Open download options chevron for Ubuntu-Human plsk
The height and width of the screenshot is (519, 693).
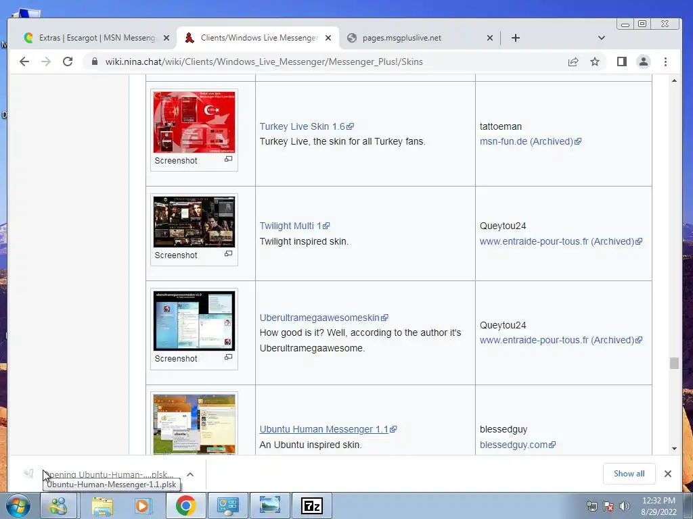(x=190, y=474)
